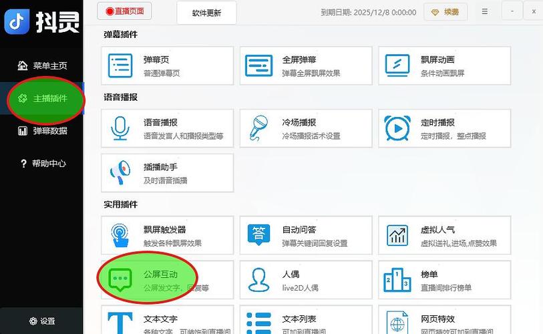Open the 人偶 live2D人偶 card
This screenshot has width=543, height=334.
click(x=306, y=280)
